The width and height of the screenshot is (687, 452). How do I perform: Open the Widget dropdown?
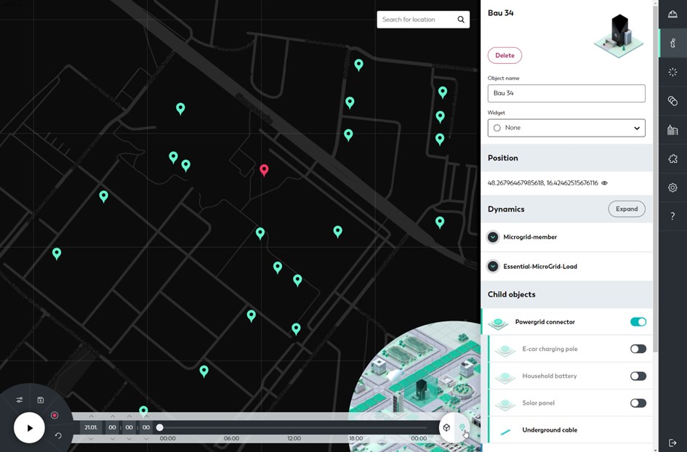pos(566,128)
